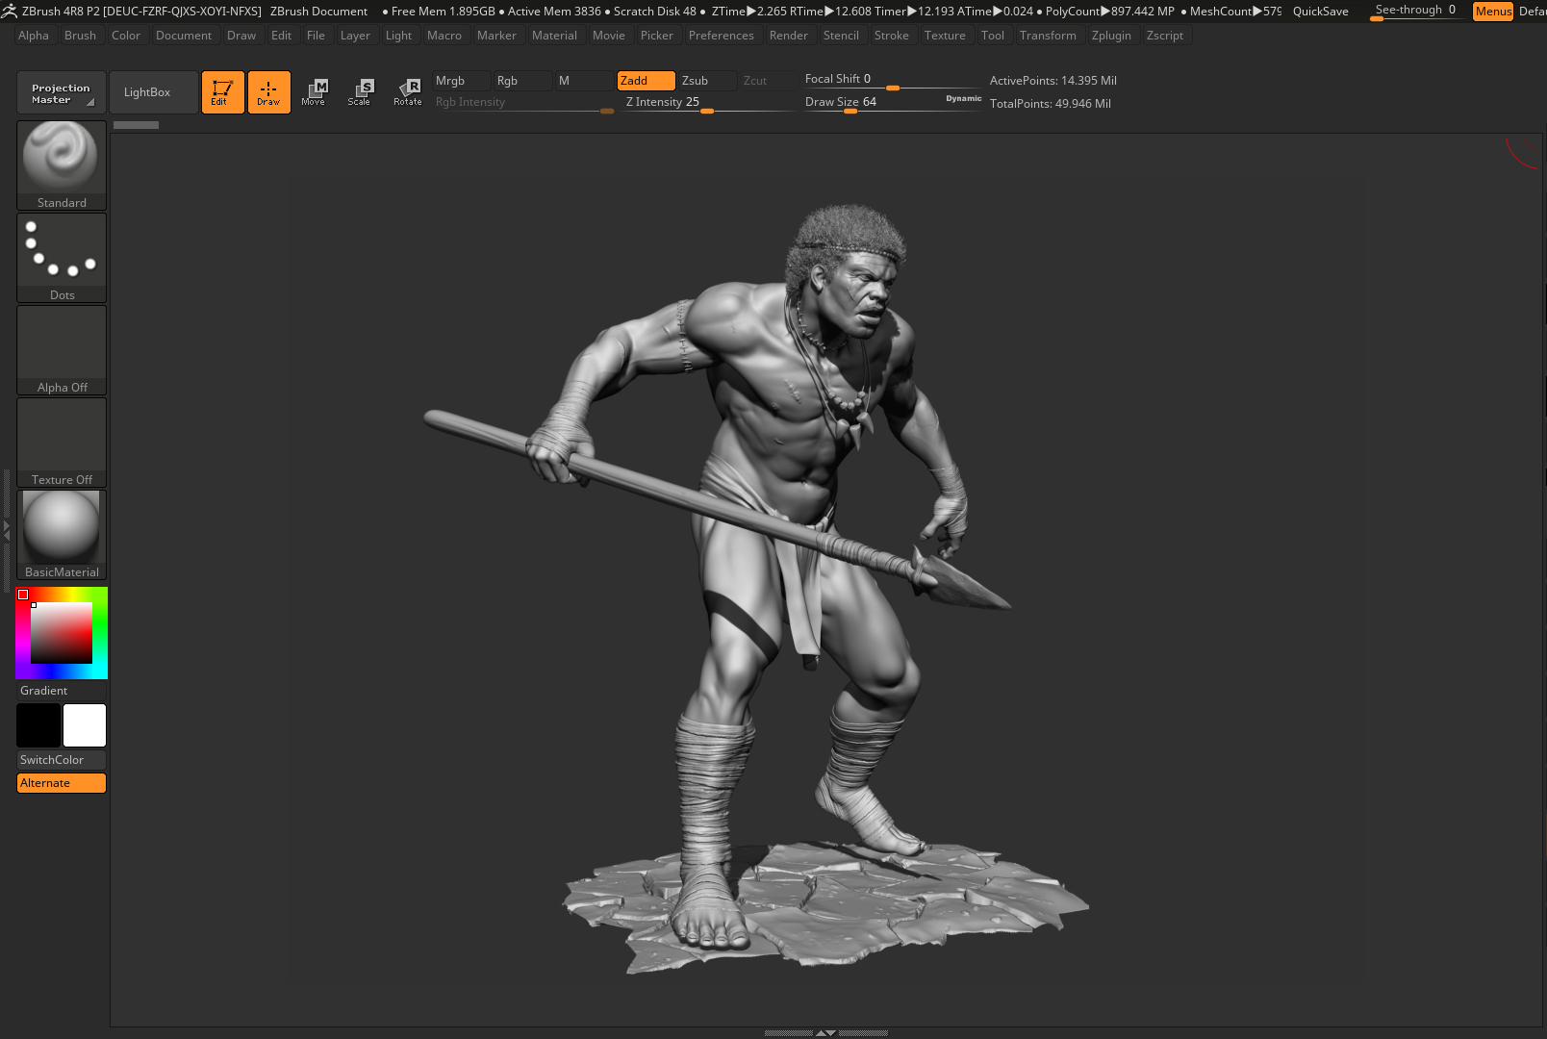Open the Macro menu

444,36
